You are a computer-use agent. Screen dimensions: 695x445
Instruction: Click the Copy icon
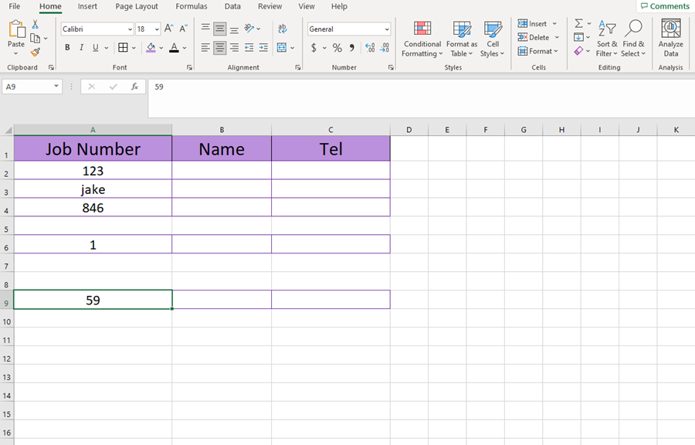[35, 39]
